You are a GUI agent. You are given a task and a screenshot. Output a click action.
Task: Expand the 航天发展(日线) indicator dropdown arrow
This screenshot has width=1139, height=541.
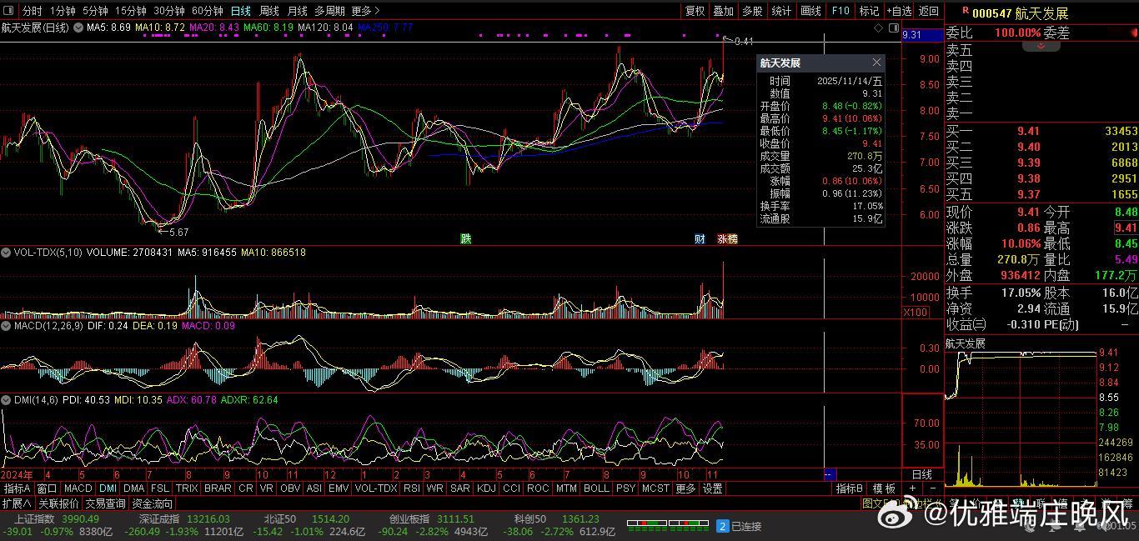pyautogui.click(x=78, y=28)
